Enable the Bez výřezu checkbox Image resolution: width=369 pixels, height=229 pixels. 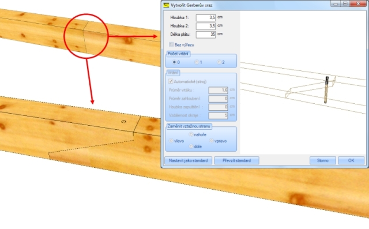[171, 44]
